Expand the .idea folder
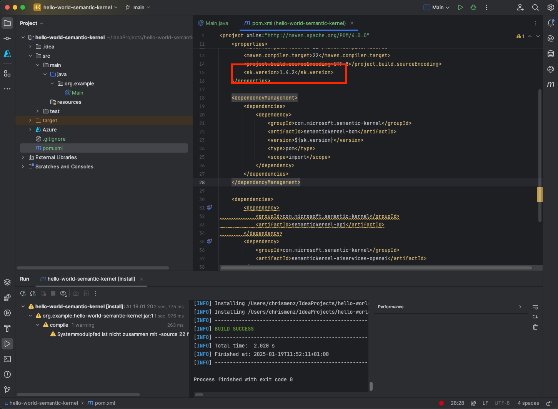558x409 pixels. [x=30, y=47]
